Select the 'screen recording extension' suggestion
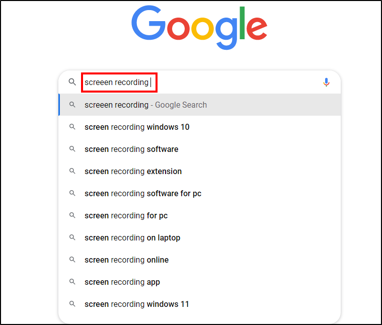 [133, 172]
